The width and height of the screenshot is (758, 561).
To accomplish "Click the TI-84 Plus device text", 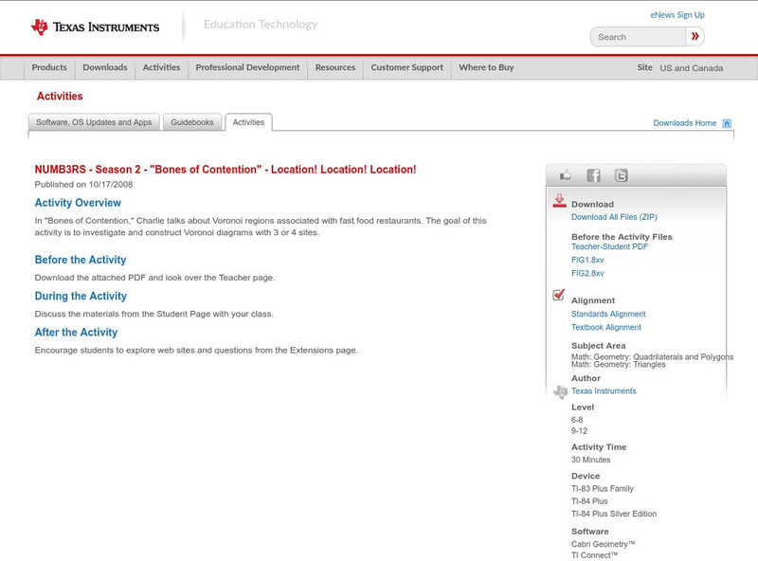I will tap(589, 501).
